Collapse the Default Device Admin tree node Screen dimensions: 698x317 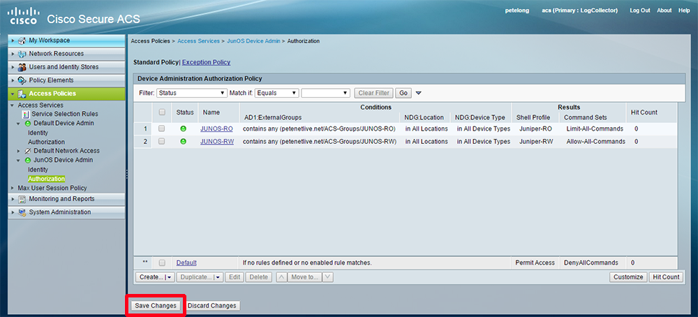point(18,124)
